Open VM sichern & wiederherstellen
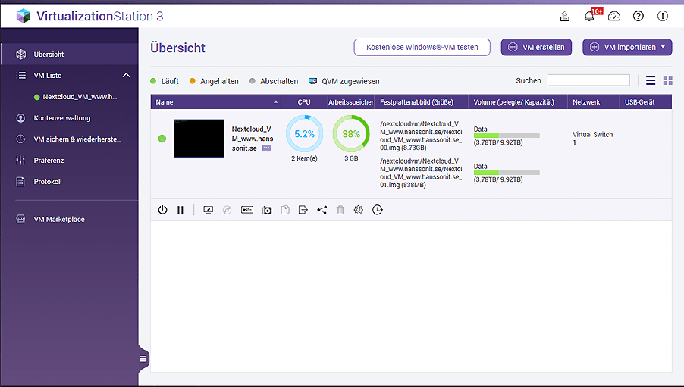 click(x=69, y=139)
